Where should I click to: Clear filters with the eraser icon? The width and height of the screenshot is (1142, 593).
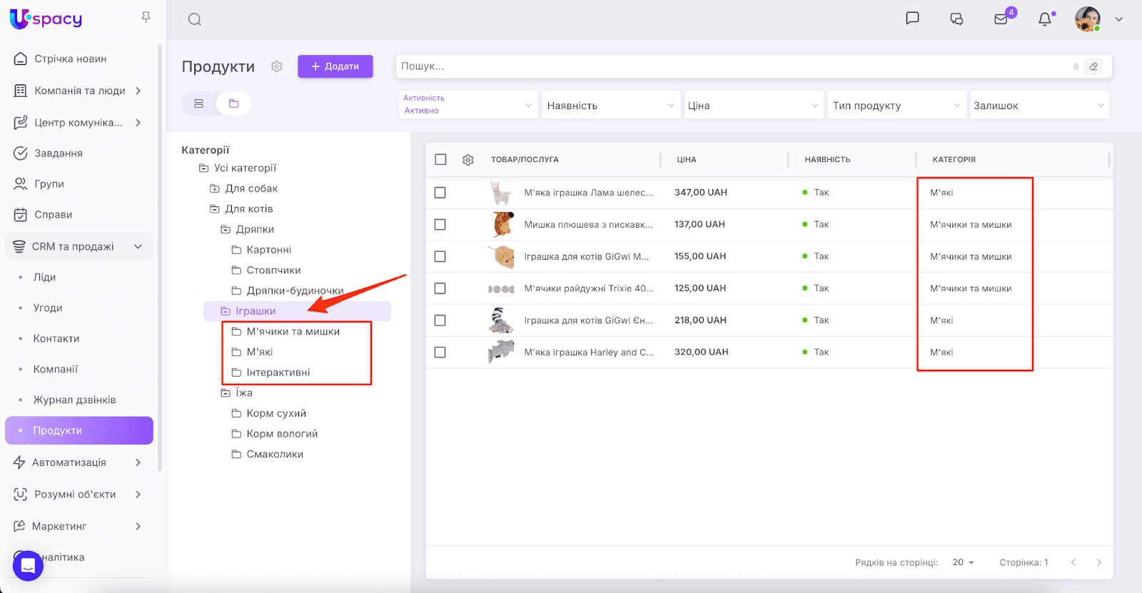(x=1093, y=66)
